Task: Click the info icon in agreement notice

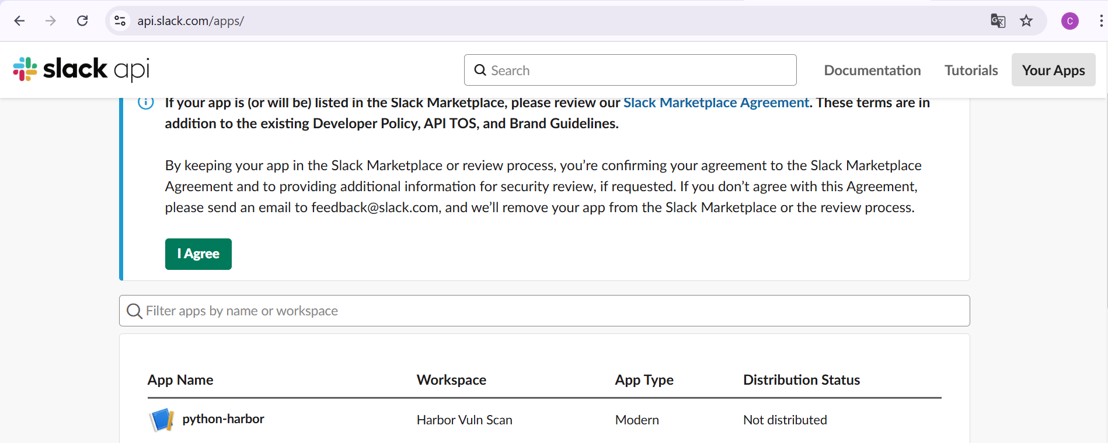Action: (146, 103)
